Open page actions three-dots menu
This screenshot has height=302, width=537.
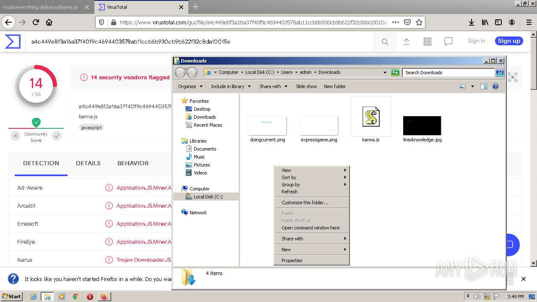[x=395, y=22]
